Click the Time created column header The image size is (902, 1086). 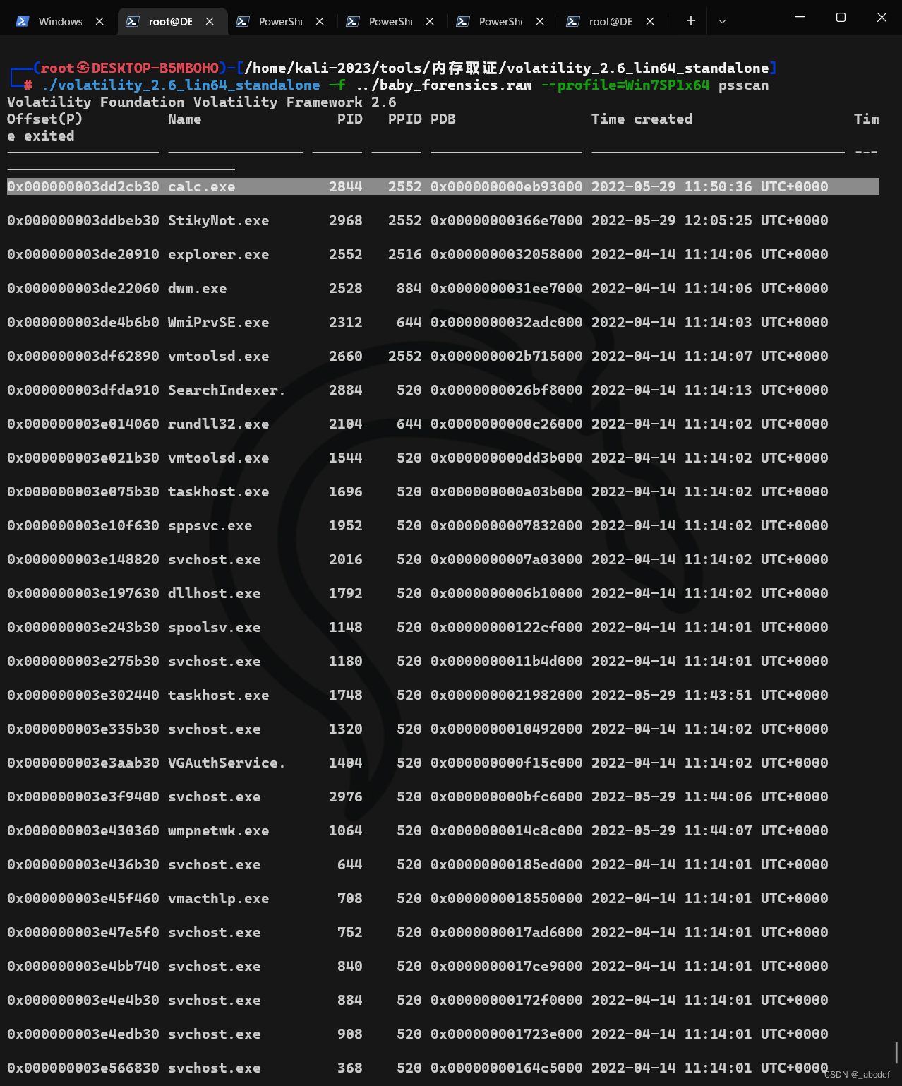[x=642, y=119]
